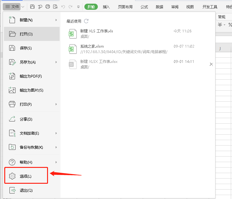Select the 开始 ribbon tab
232x199 pixels.
[x=91, y=7]
